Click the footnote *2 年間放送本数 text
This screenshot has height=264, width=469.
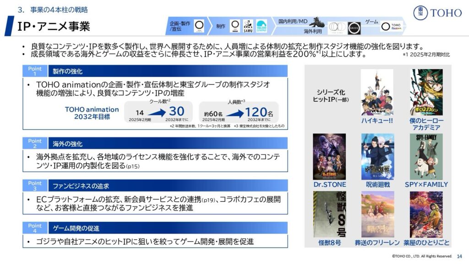(200, 126)
